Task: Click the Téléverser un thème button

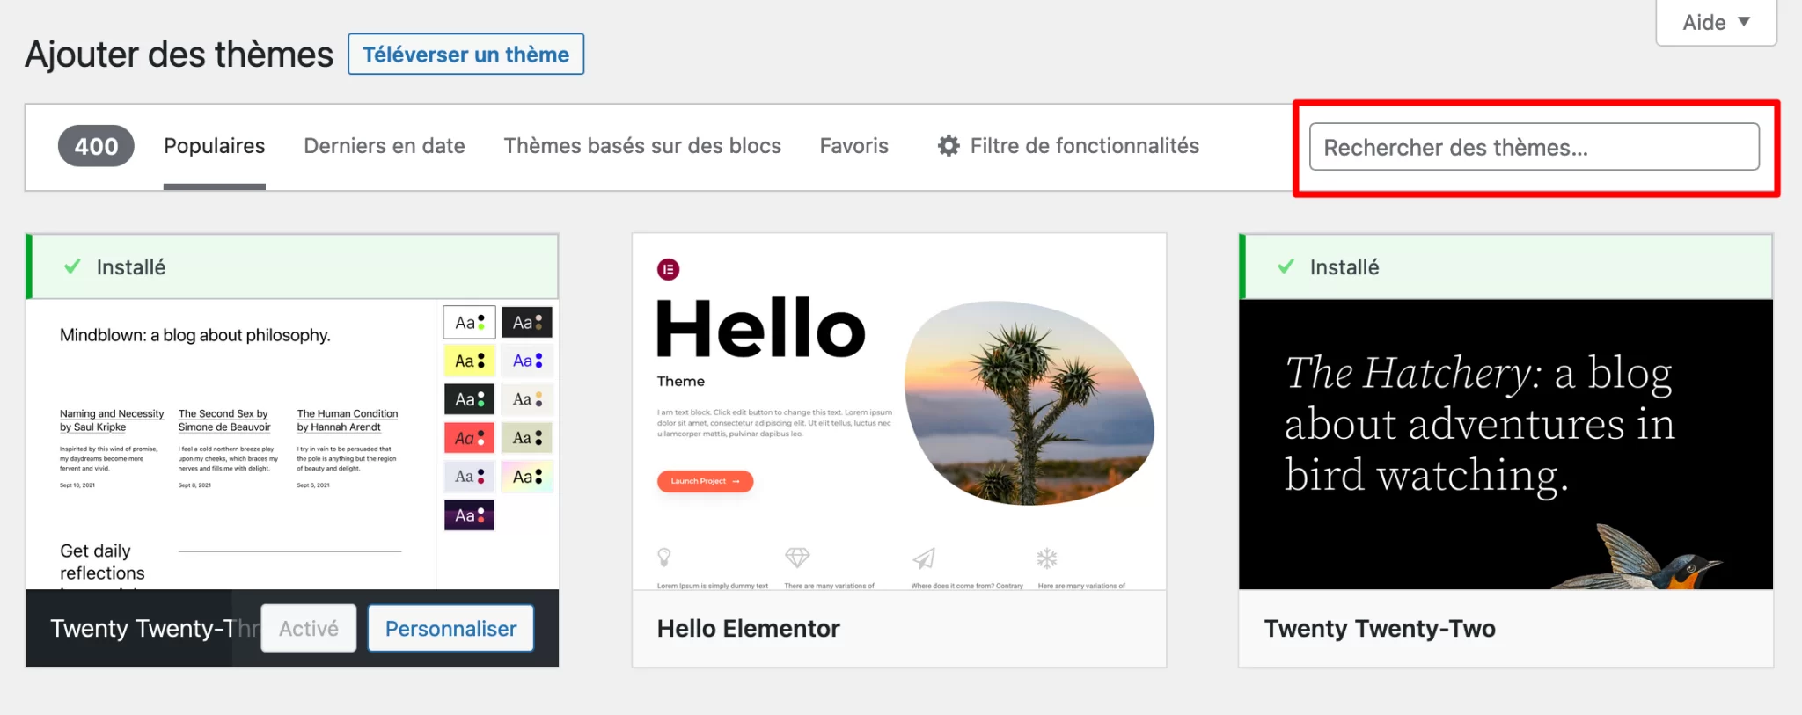Action: coord(465,55)
